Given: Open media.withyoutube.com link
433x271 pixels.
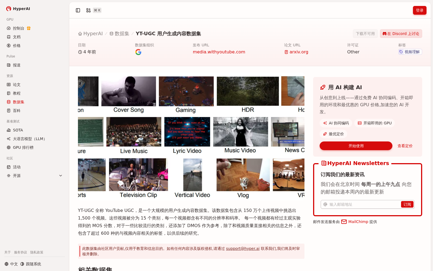Looking at the screenshot, I should point(219,52).
